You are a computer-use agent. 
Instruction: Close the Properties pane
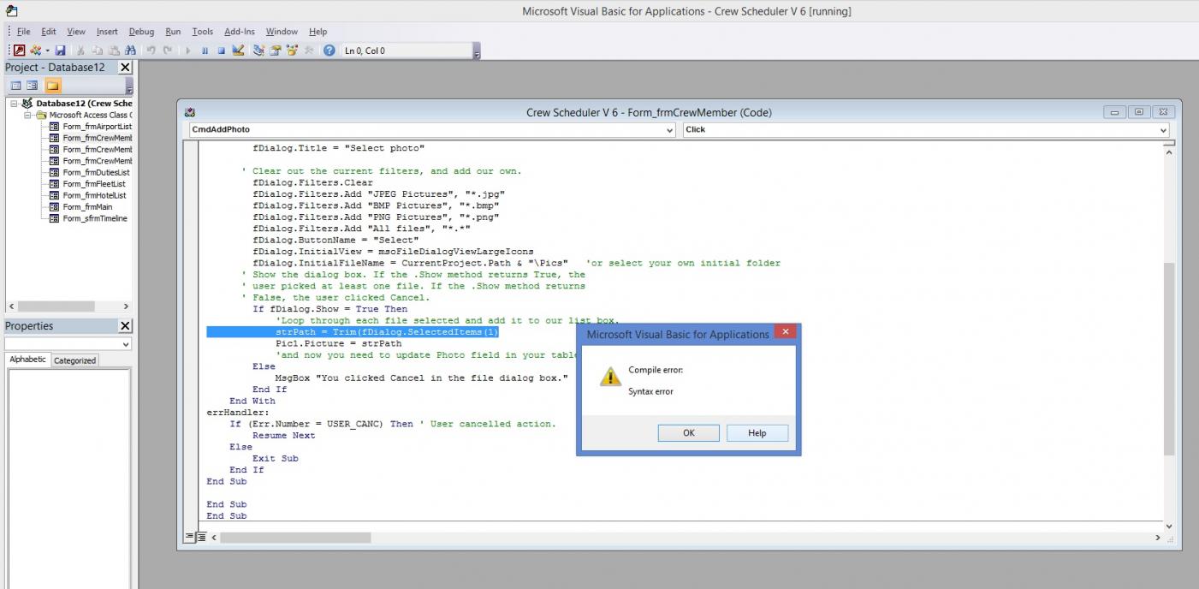point(125,326)
